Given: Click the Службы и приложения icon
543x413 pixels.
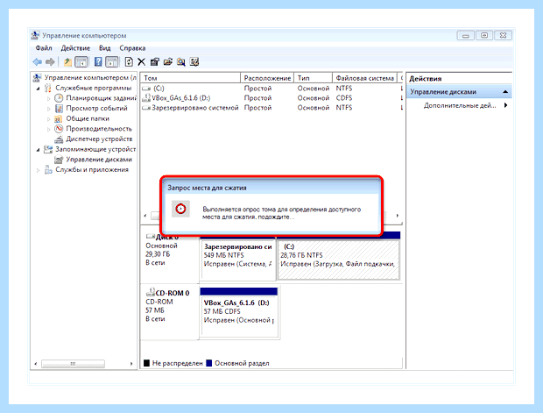Looking at the screenshot, I should (48, 169).
